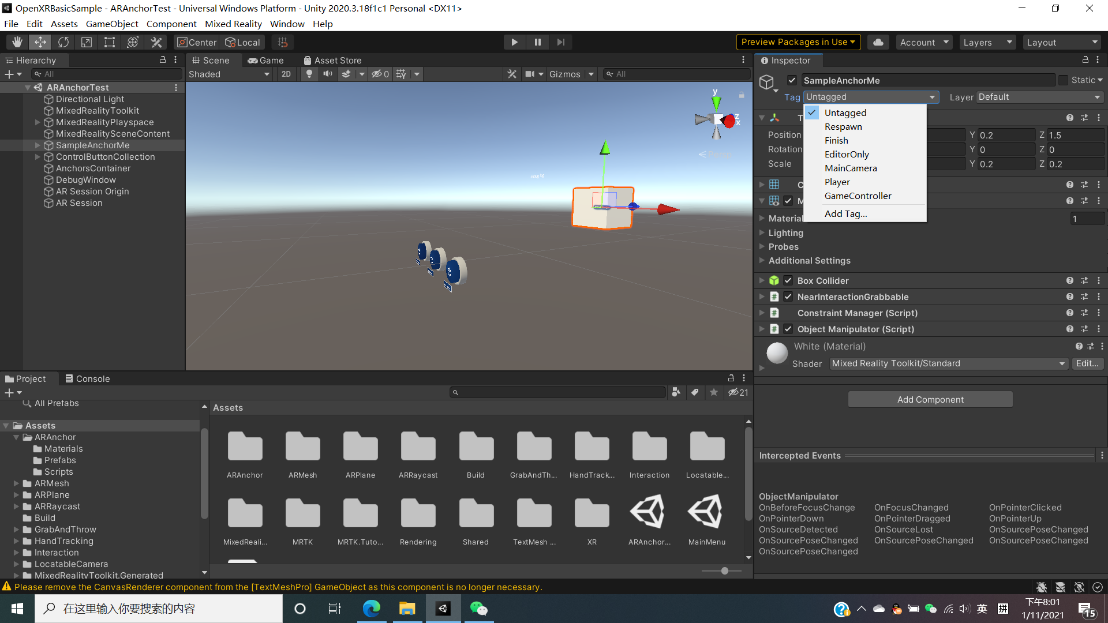Image resolution: width=1108 pixels, height=623 pixels.
Task: Click favorites star icon in Project
Action: pyautogui.click(x=714, y=392)
